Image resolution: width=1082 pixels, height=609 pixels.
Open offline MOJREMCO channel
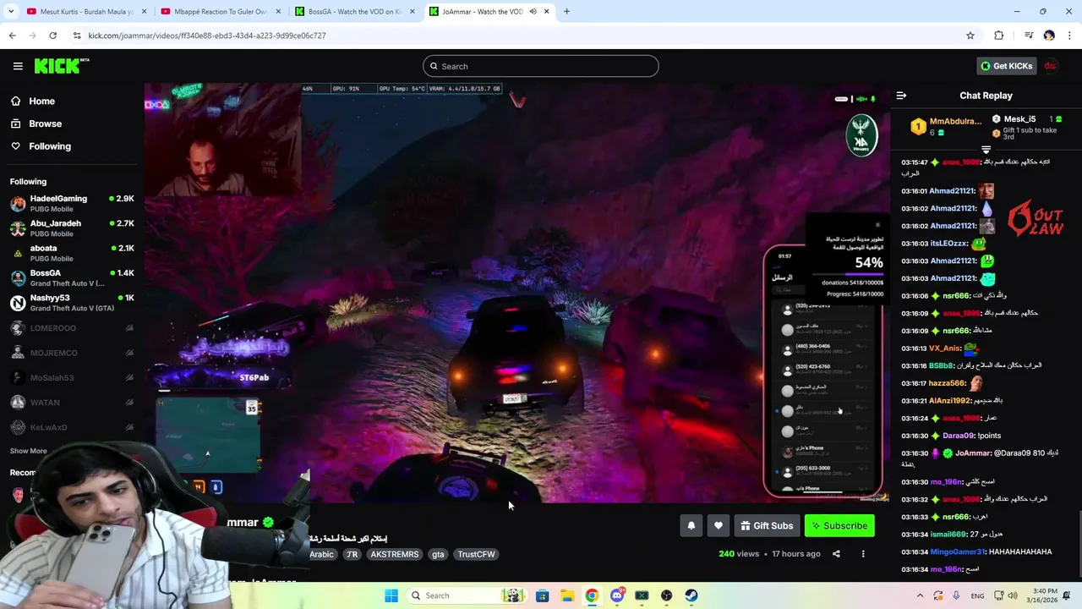(72, 353)
